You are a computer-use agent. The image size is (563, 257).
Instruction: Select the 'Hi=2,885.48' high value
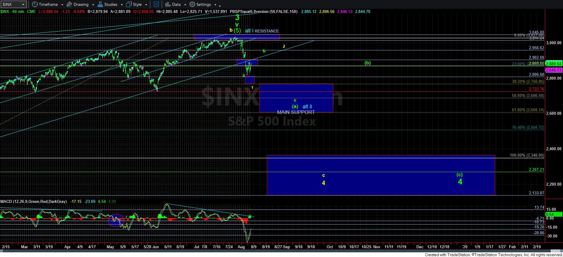tap(167, 11)
